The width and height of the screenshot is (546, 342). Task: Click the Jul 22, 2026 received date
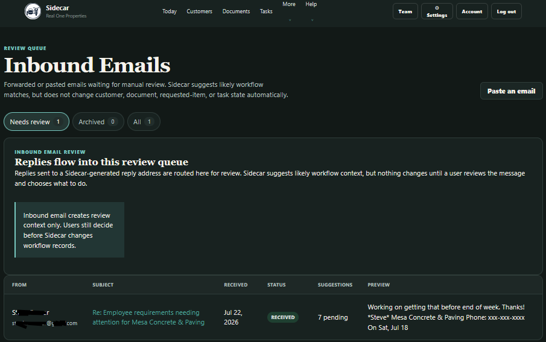(233, 317)
